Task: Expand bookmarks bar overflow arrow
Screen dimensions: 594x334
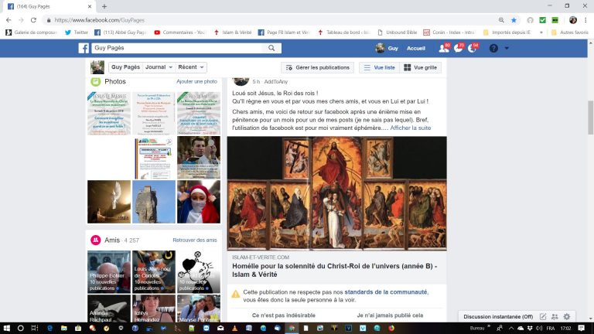Action: (x=541, y=32)
